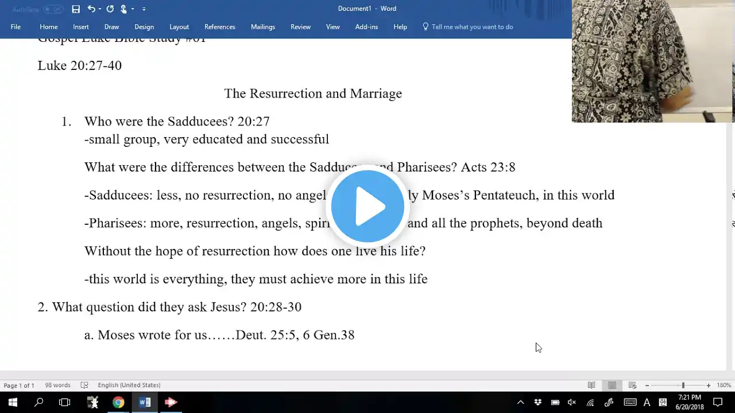Activate the Touch/Mouse Mode hand icon
The width and height of the screenshot is (735, 413).
[x=123, y=9]
